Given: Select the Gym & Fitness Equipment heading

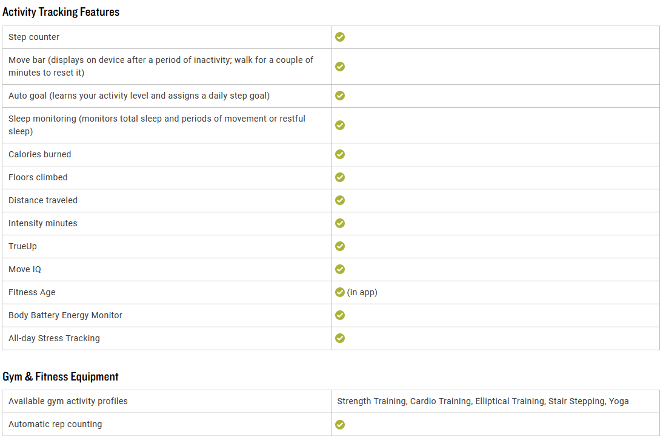Looking at the screenshot, I should click(61, 376).
